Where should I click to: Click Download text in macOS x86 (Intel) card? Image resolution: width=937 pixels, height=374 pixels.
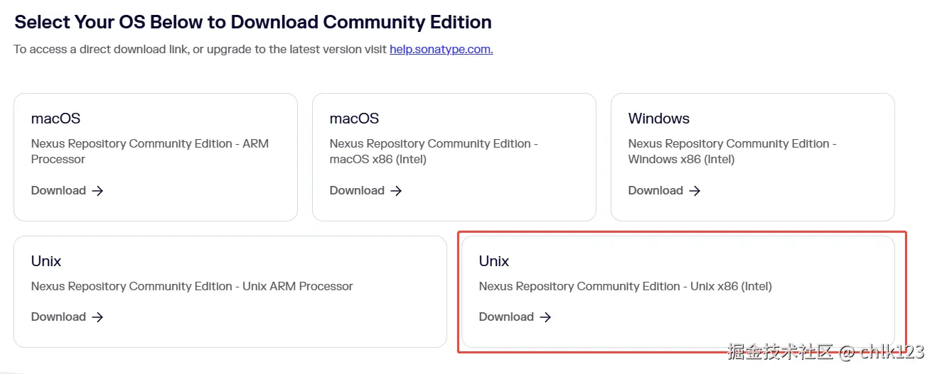(x=357, y=191)
